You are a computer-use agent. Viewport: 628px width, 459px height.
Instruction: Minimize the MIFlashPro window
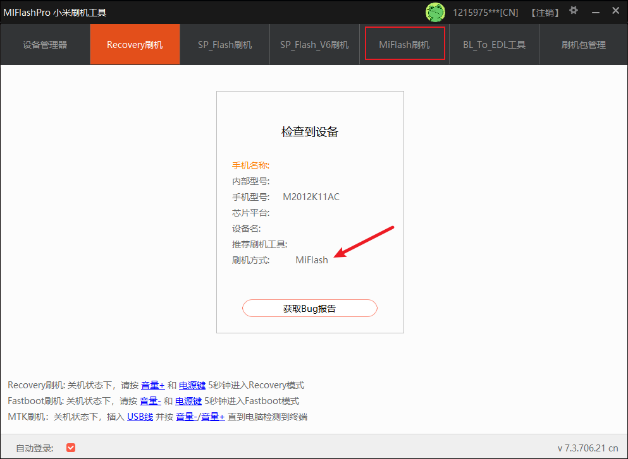pos(596,13)
